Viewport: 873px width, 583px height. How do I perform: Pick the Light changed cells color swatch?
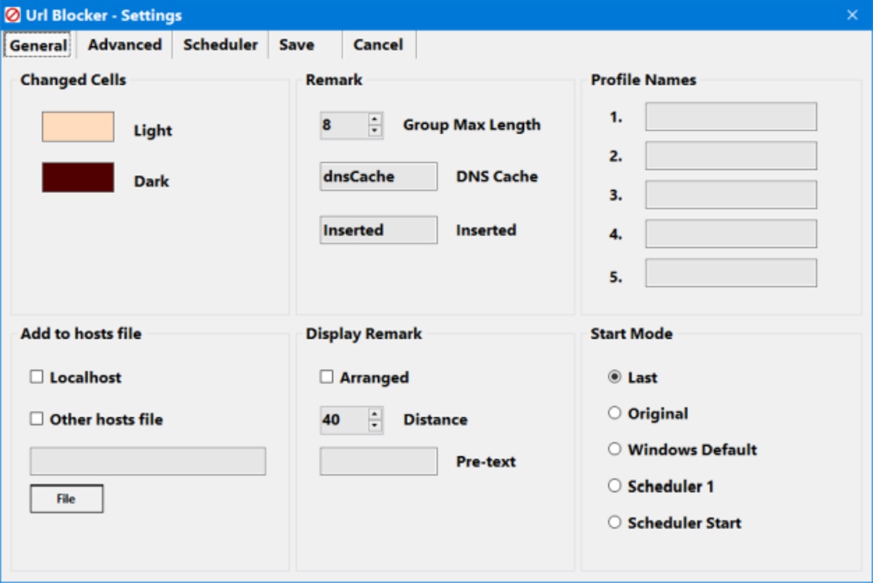[78, 127]
